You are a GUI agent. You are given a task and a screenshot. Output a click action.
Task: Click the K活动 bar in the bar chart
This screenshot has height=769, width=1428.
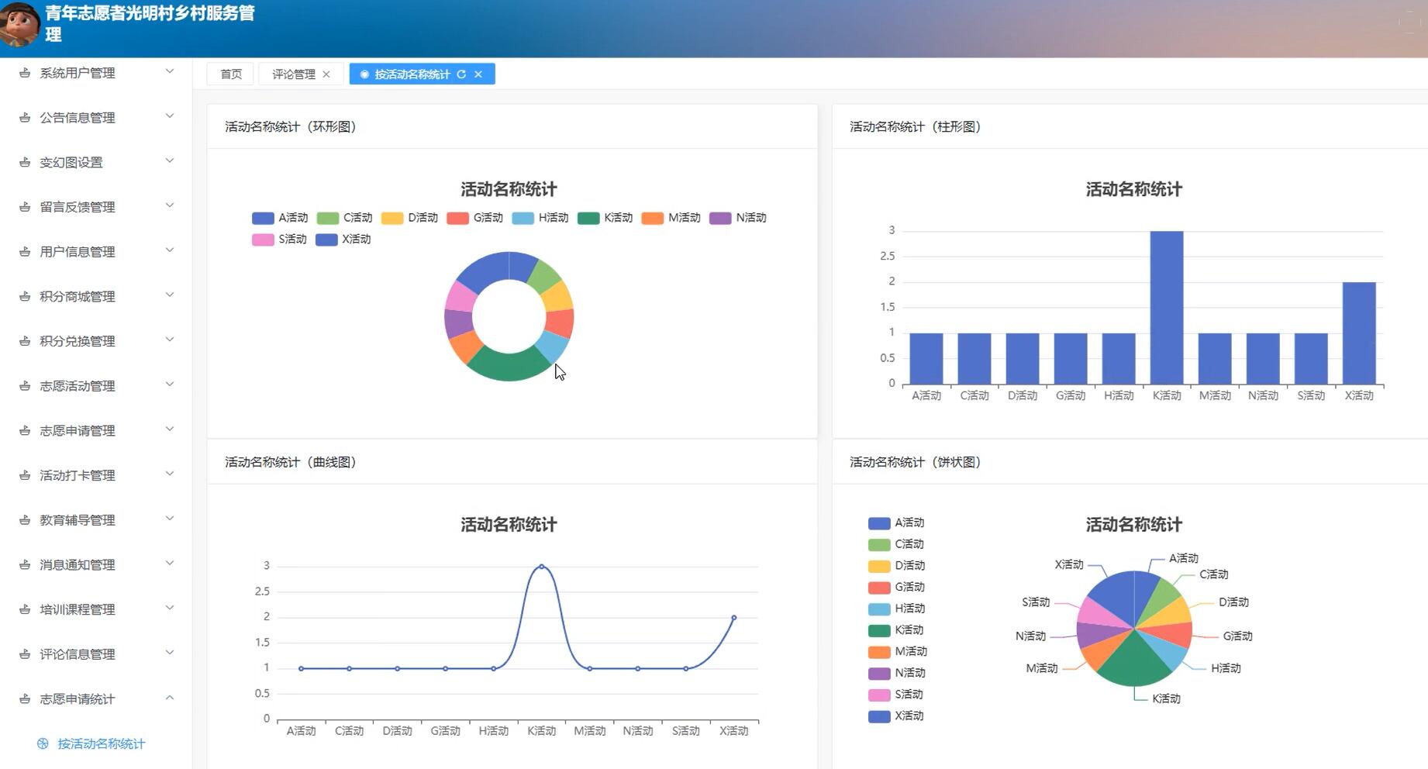click(1166, 307)
